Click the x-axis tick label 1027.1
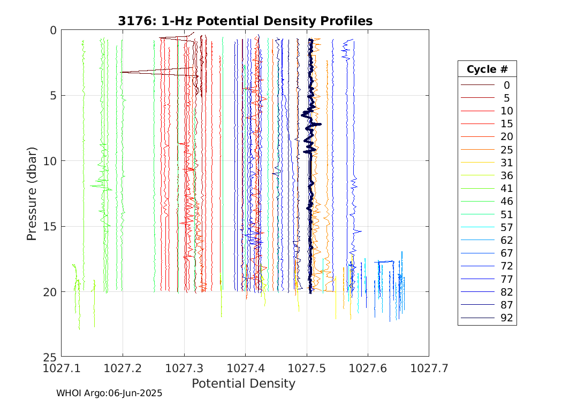This screenshot has height=401, width=562. coord(62,368)
